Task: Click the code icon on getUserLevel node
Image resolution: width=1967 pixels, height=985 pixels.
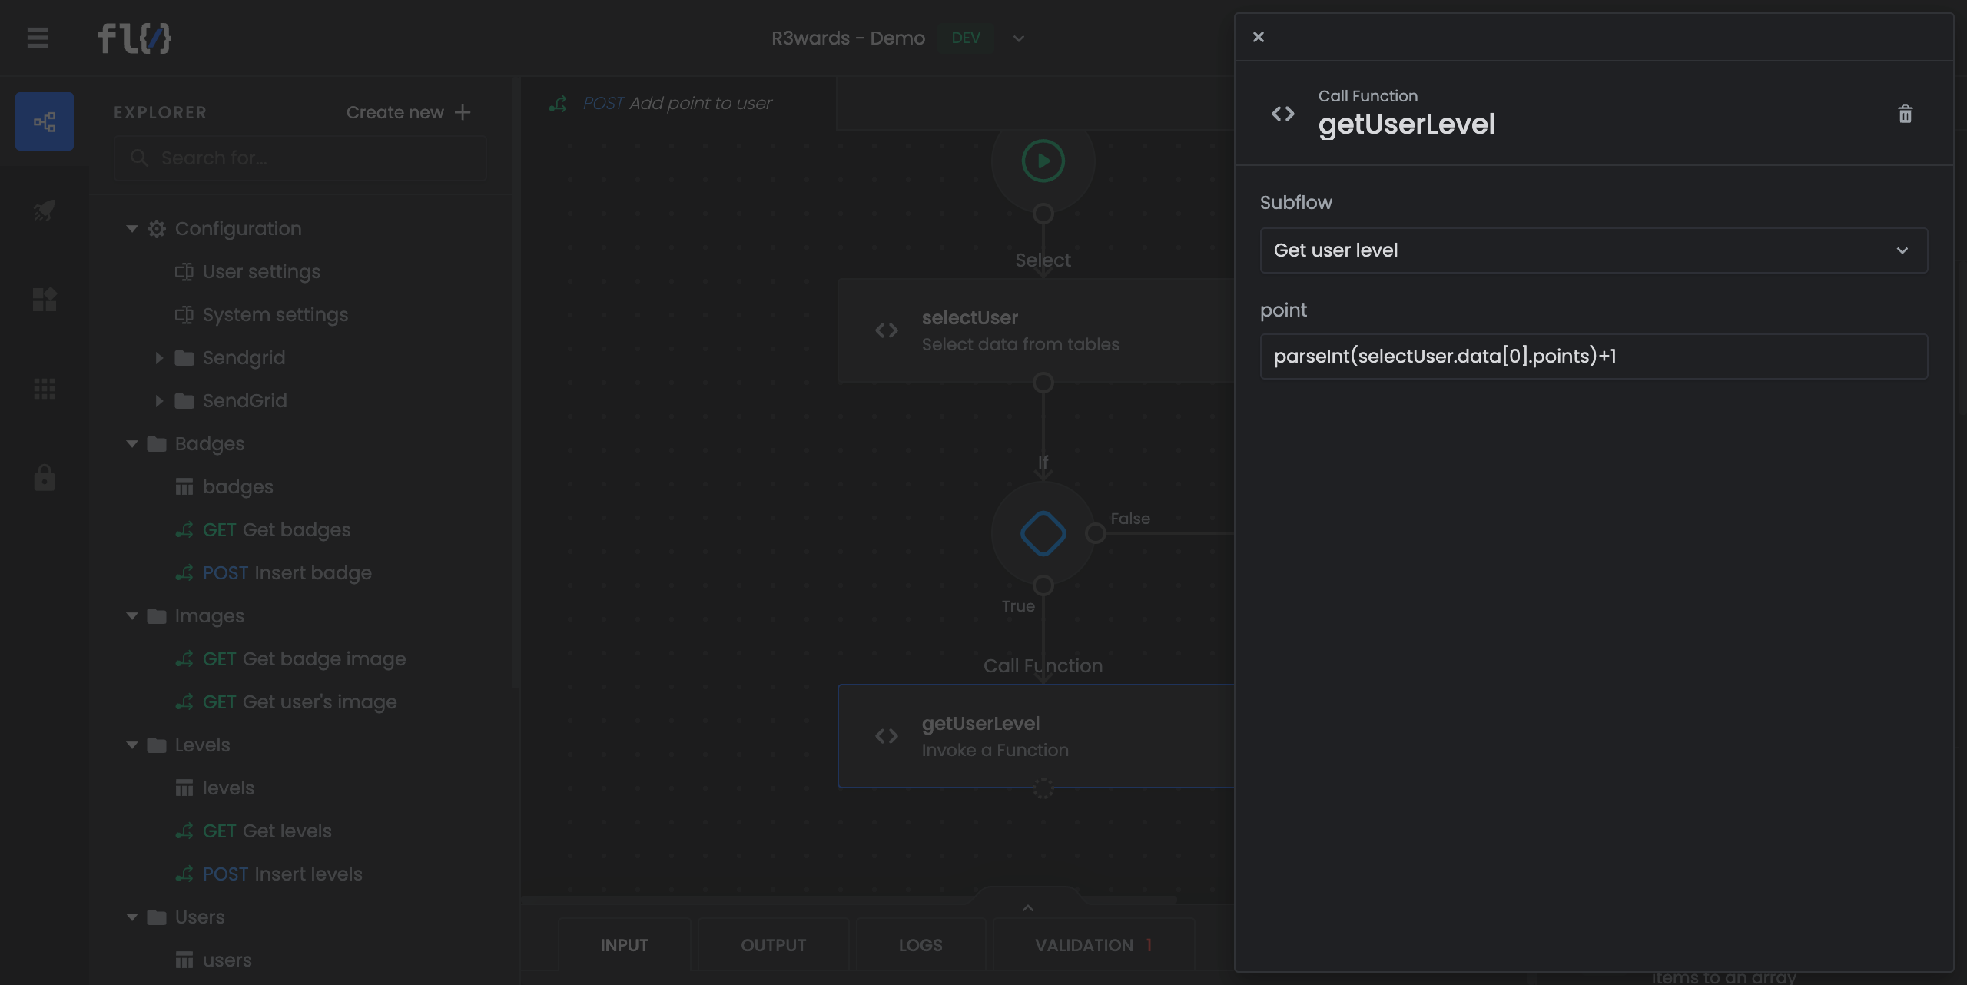Action: [886, 736]
